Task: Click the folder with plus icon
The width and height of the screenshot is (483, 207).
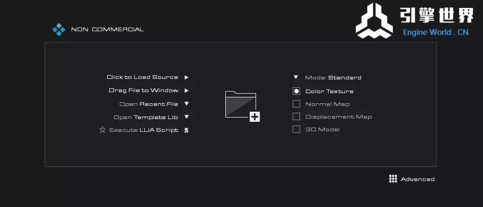Action: pyautogui.click(x=243, y=106)
